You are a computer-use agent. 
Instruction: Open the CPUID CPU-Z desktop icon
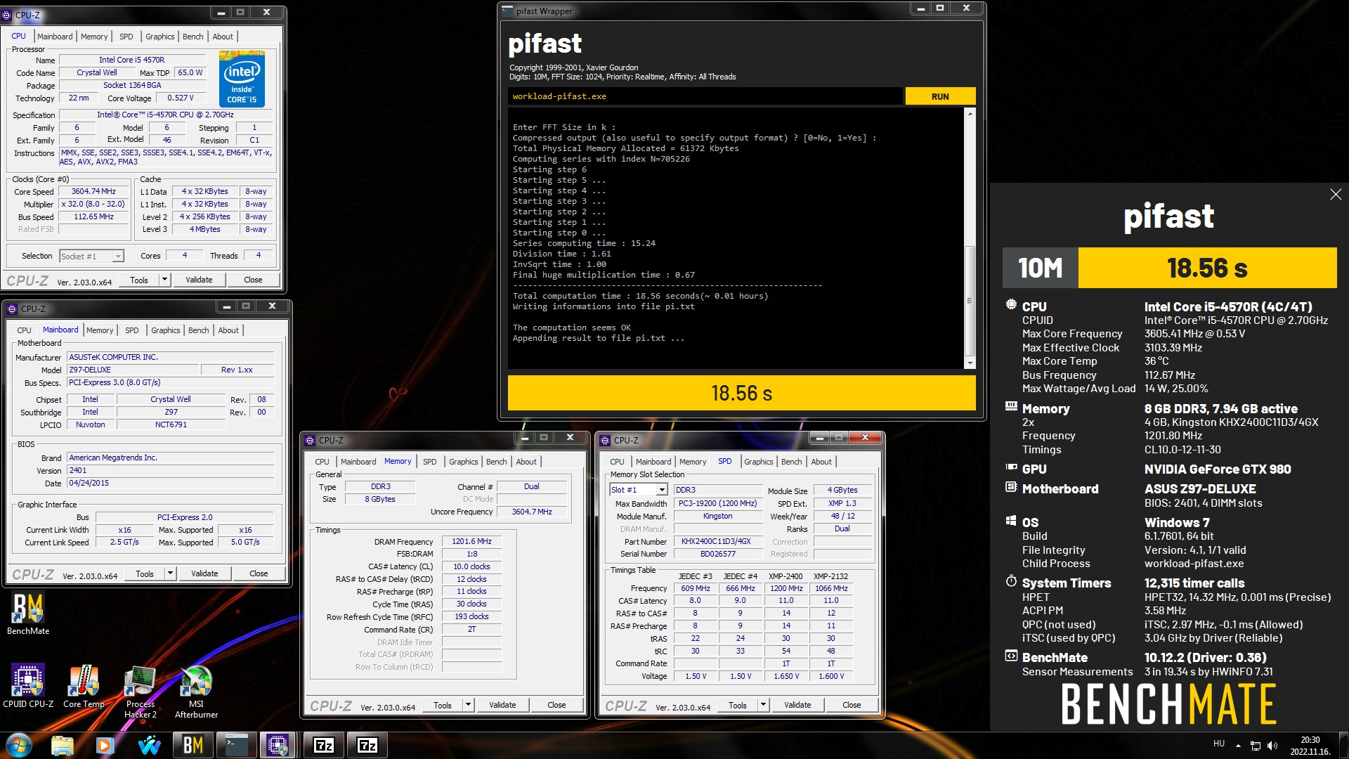pos(28,686)
